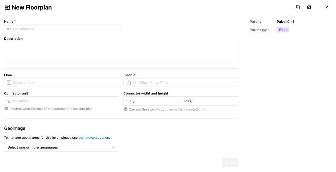The width and height of the screenshot is (336, 172).
Task: Click the floor icon in Floor selector
Action: (9, 83)
